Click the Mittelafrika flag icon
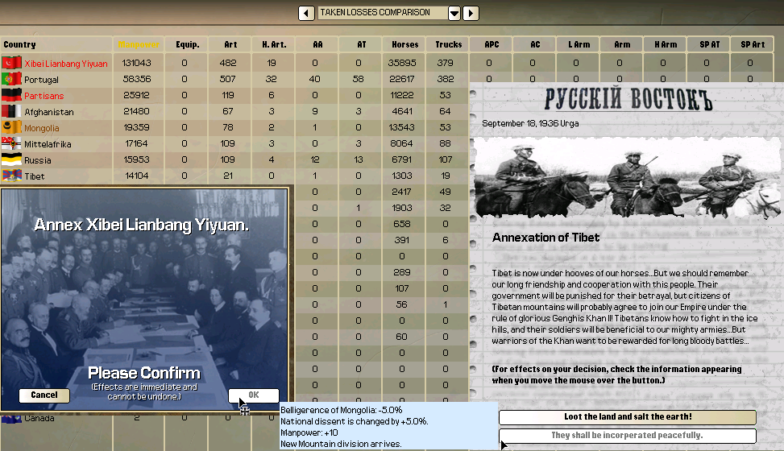Viewport: 784px width, 451px height. [x=11, y=143]
